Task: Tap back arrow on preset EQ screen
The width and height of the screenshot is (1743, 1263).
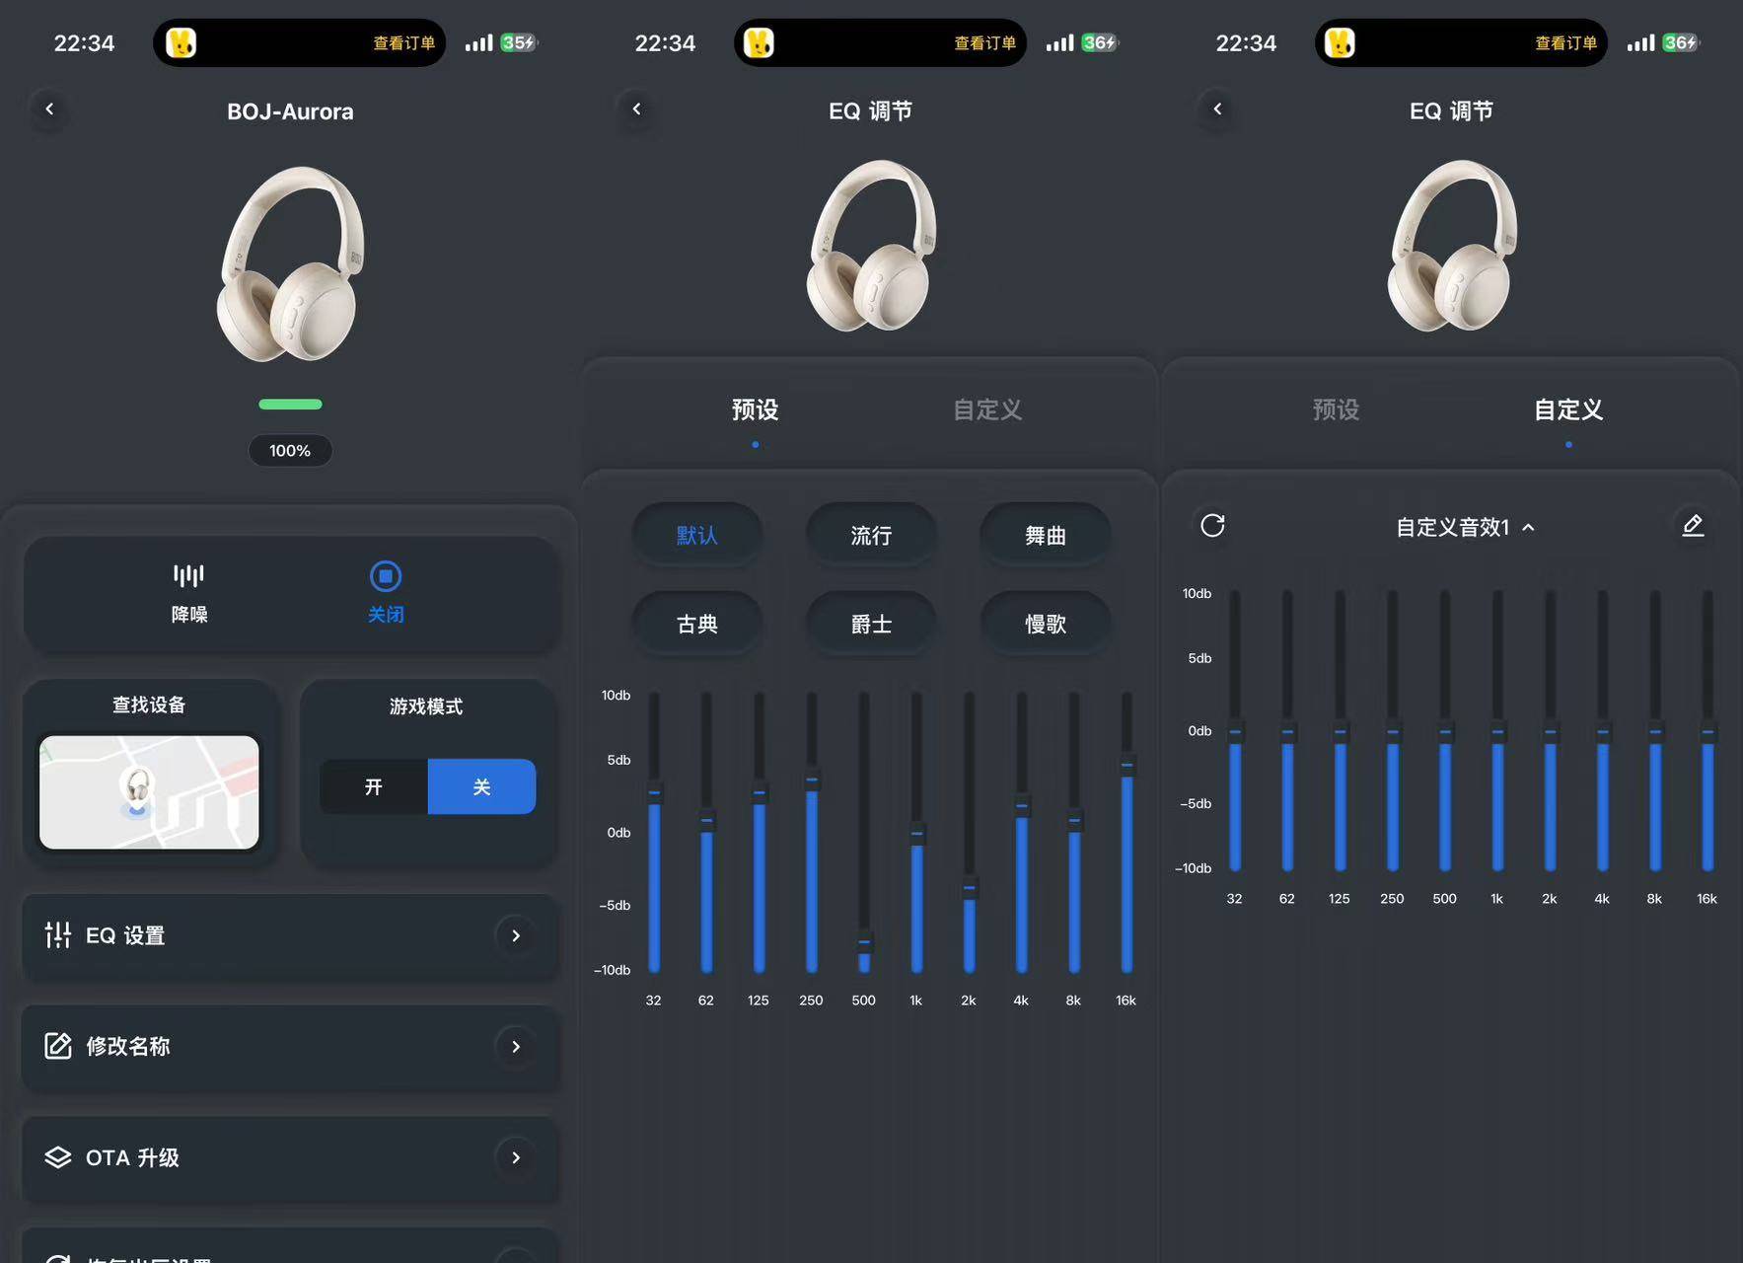Action: point(636,110)
